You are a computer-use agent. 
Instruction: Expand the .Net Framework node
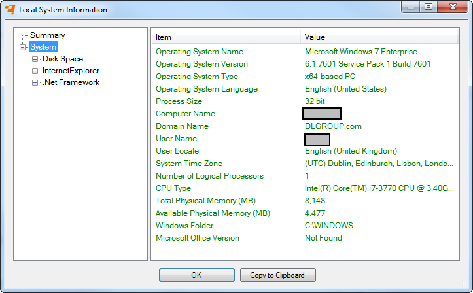[x=35, y=82]
